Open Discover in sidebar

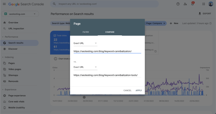click(13, 49)
